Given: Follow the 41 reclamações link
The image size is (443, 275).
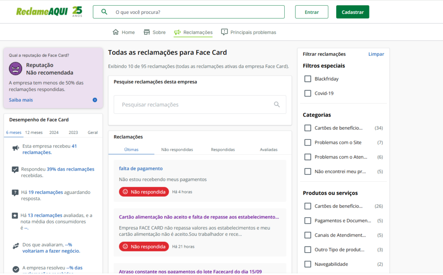Looking at the screenshot, I should pos(49,149).
